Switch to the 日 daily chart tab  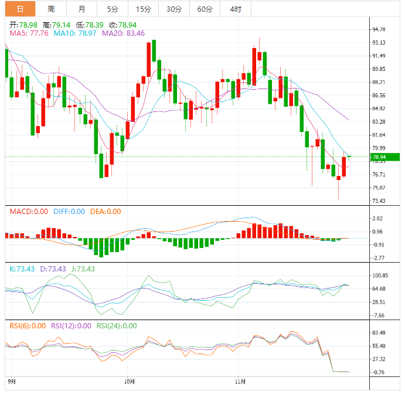[21, 9]
